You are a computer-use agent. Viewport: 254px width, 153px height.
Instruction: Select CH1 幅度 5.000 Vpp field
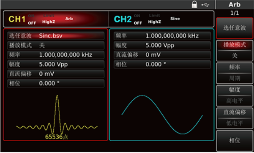click(x=56, y=65)
